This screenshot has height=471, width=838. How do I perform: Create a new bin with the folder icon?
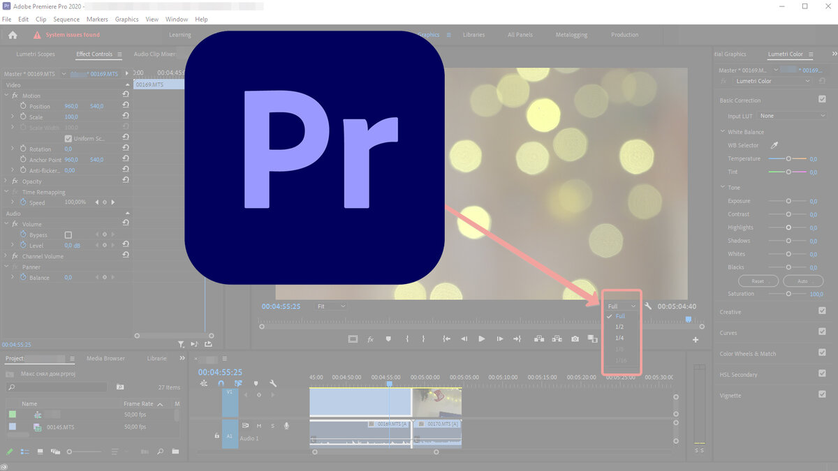tap(175, 451)
